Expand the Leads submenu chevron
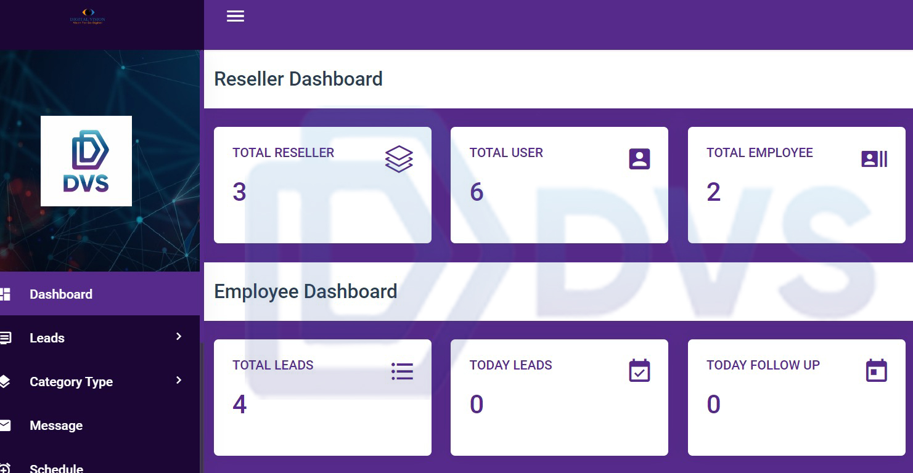The height and width of the screenshot is (473, 913). pyautogui.click(x=179, y=336)
